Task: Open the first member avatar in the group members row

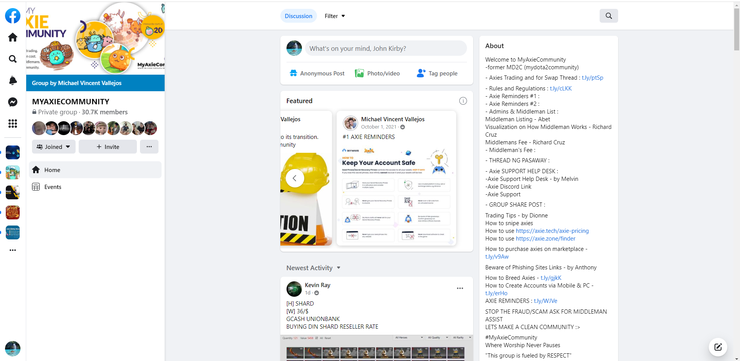Action: [x=39, y=128]
